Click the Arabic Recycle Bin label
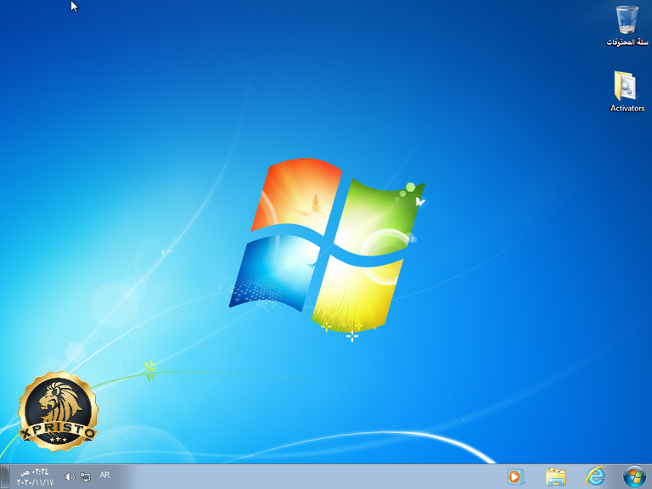The height and width of the screenshot is (489, 652). tap(627, 42)
